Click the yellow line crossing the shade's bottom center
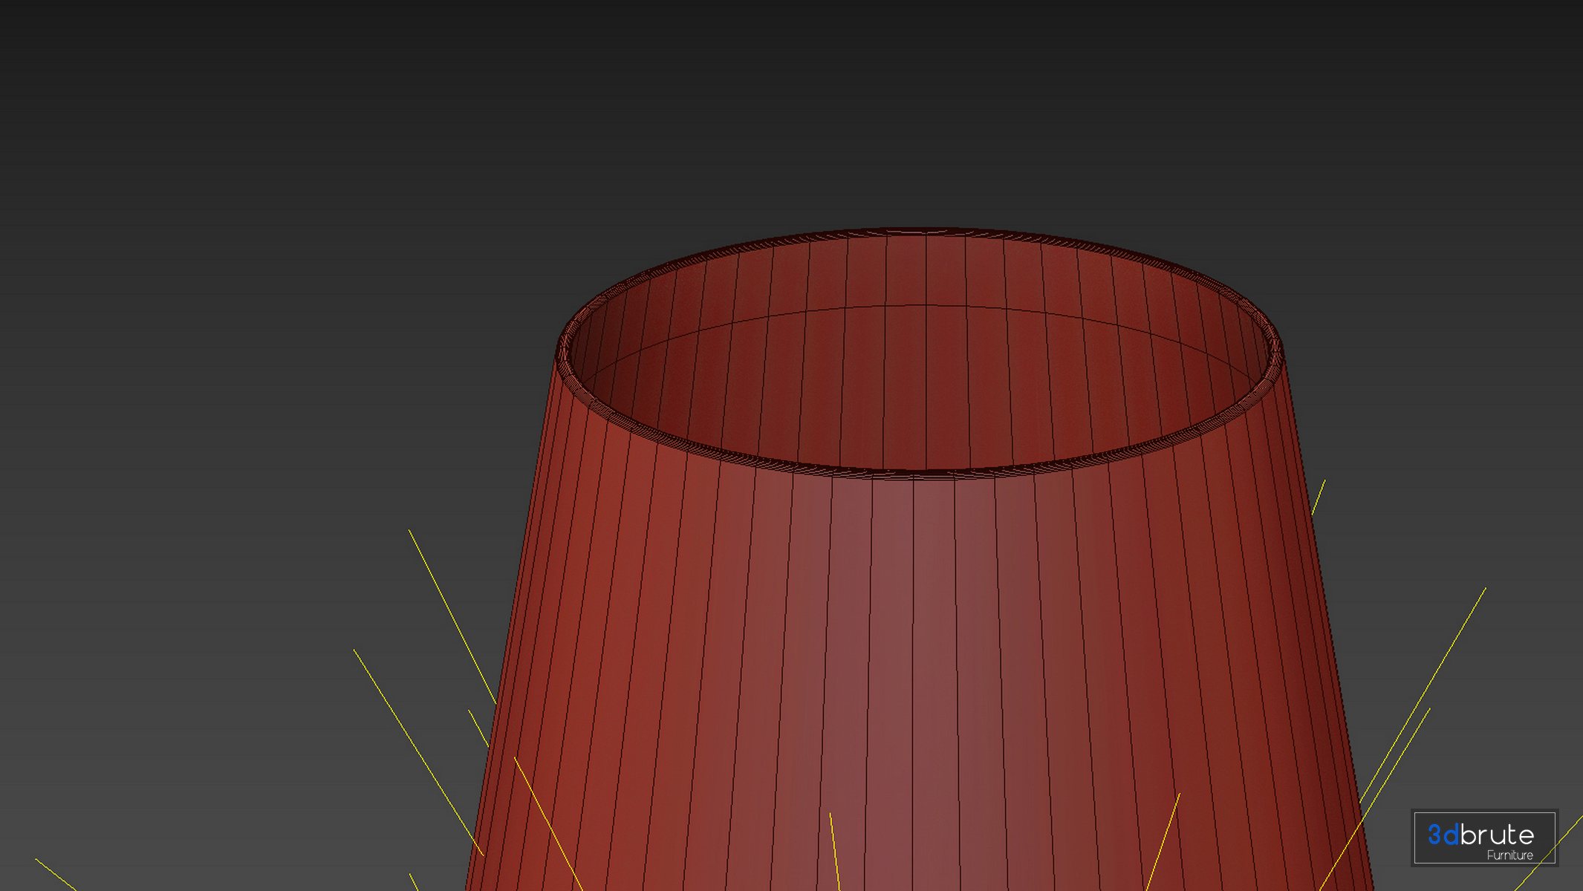Image resolution: width=1583 pixels, height=891 pixels. click(834, 850)
